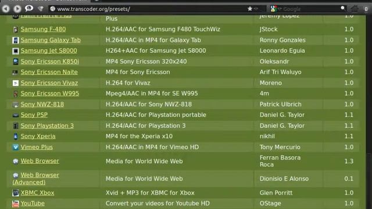
Task: Select description 'MP4 Sony Ericsson 320x240'
Action: (x=146, y=62)
